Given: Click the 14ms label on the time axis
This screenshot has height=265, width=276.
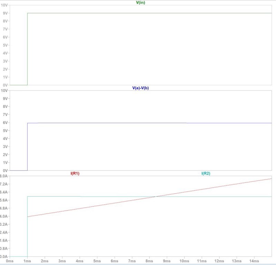Looking at the screenshot, I should (x=254, y=261).
